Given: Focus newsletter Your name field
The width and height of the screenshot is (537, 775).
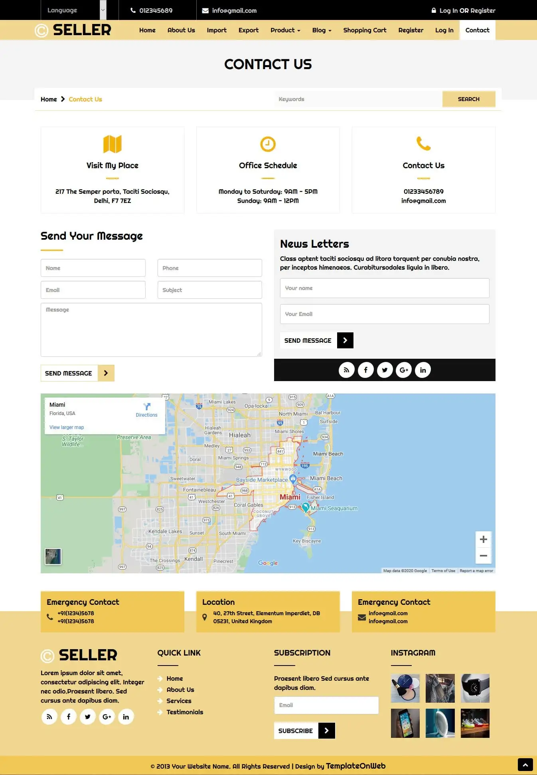Looking at the screenshot, I should pos(385,288).
